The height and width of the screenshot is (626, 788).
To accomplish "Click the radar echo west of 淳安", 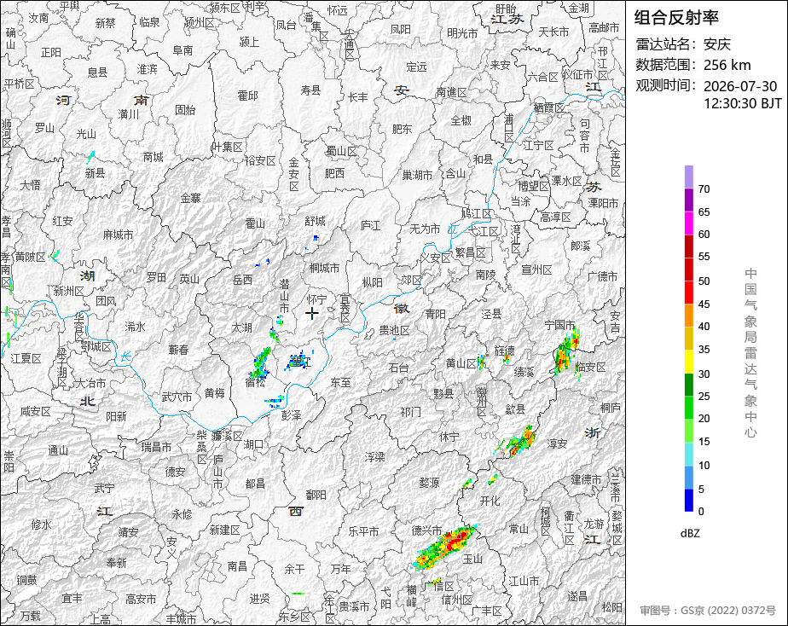I will pos(519,442).
